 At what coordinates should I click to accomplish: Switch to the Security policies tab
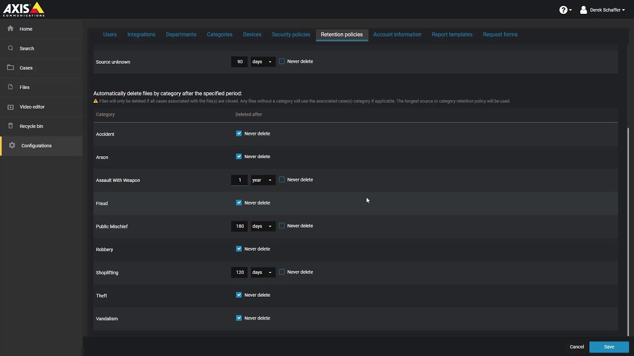(x=291, y=35)
